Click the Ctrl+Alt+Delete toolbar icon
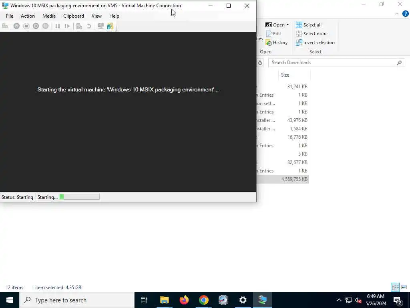Image resolution: width=410 pixels, height=308 pixels. click(5, 26)
